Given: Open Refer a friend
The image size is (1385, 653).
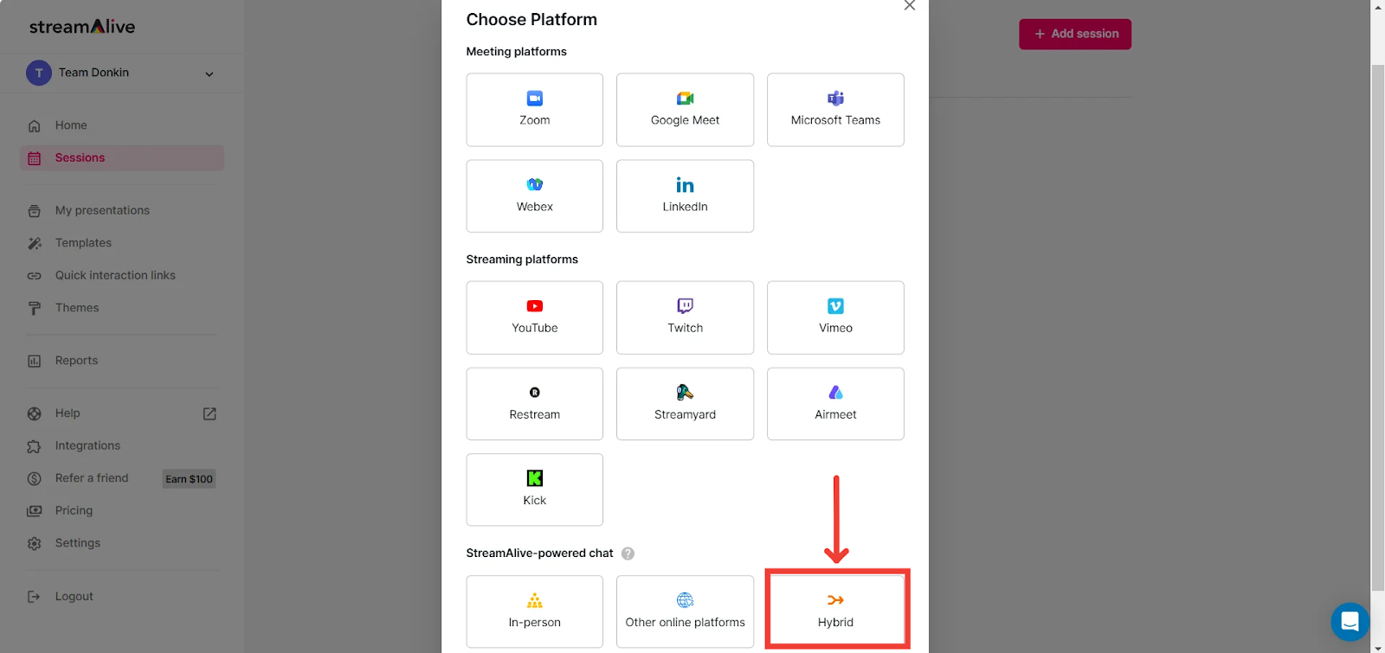Looking at the screenshot, I should coord(92,478).
